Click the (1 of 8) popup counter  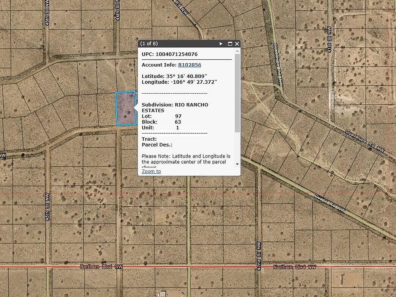(149, 43)
